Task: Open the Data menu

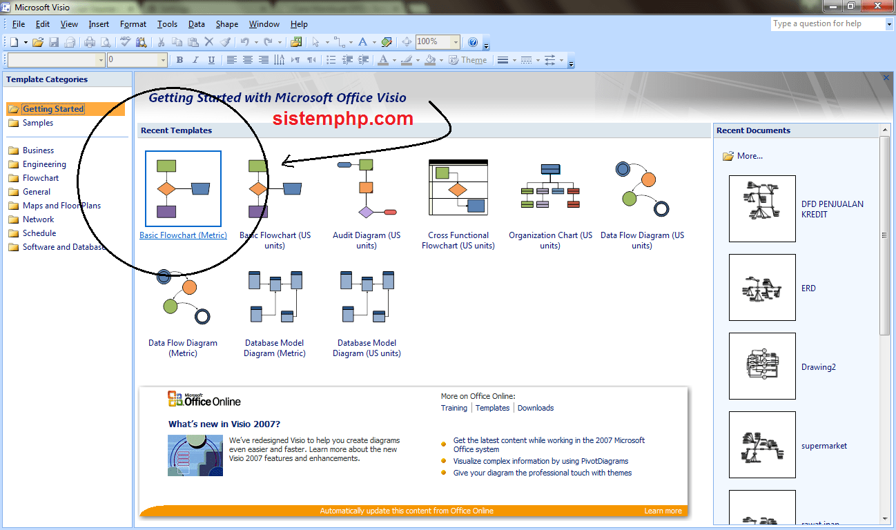Action: tap(197, 23)
